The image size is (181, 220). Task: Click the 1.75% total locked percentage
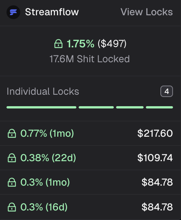pyautogui.click(x=81, y=44)
